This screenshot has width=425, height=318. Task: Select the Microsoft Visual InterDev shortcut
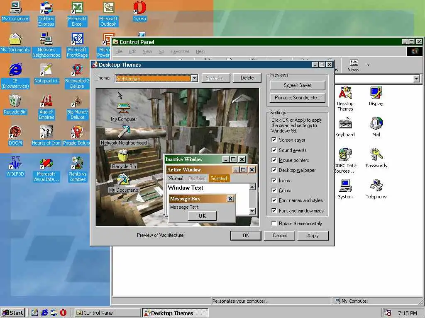[46, 169]
